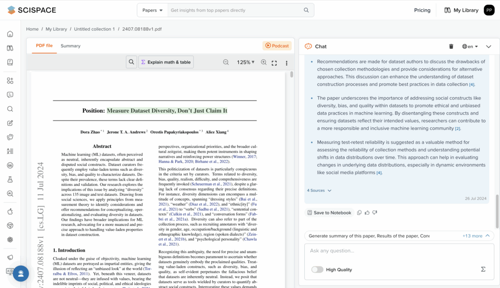This screenshot has height=288, width=500.
Task: Give thumbs up to the response
Action: pos(367,213)
